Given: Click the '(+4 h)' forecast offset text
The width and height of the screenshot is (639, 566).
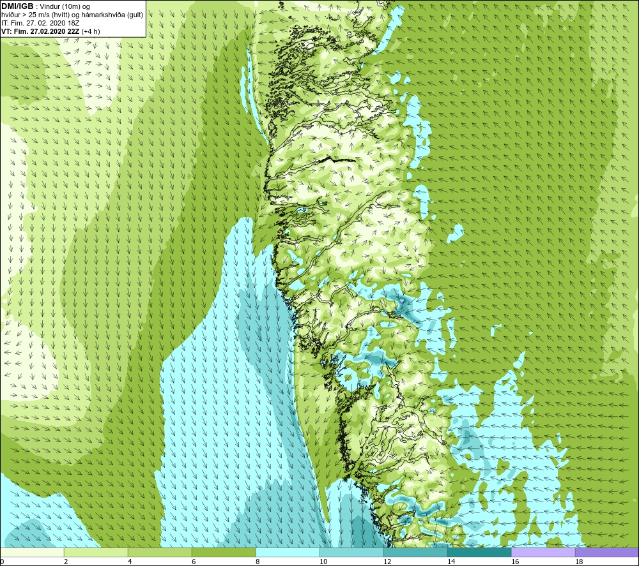Looking at the screenshot, I should pos(91,31).
